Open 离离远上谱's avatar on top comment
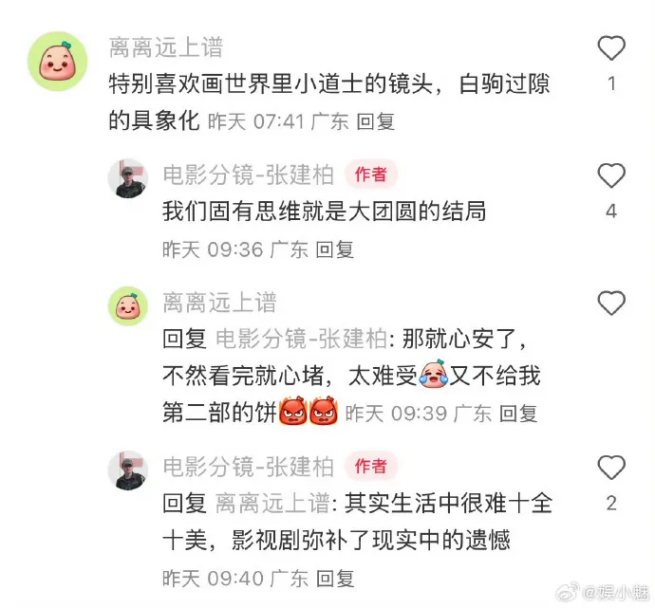The height and width of the screenshot is (608, 655). point(58,62)
